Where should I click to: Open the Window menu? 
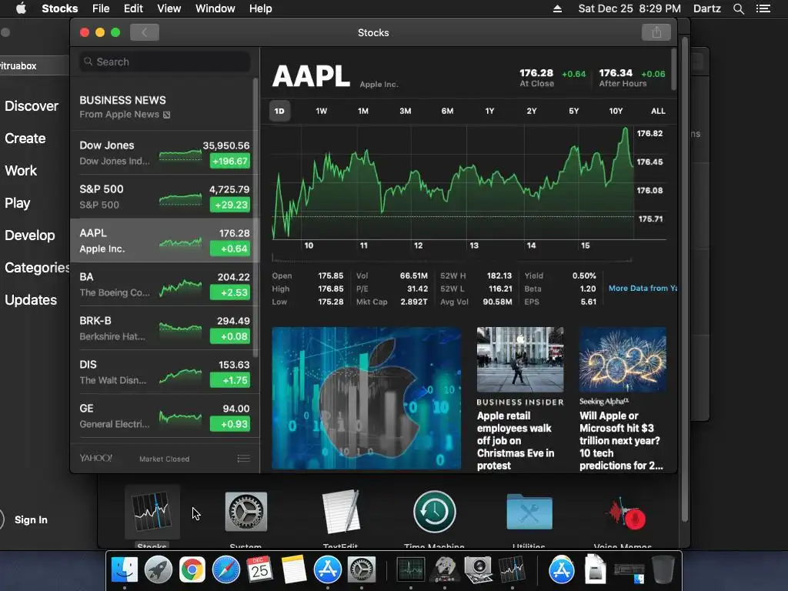pyautogui.click(x=215, y=8)
